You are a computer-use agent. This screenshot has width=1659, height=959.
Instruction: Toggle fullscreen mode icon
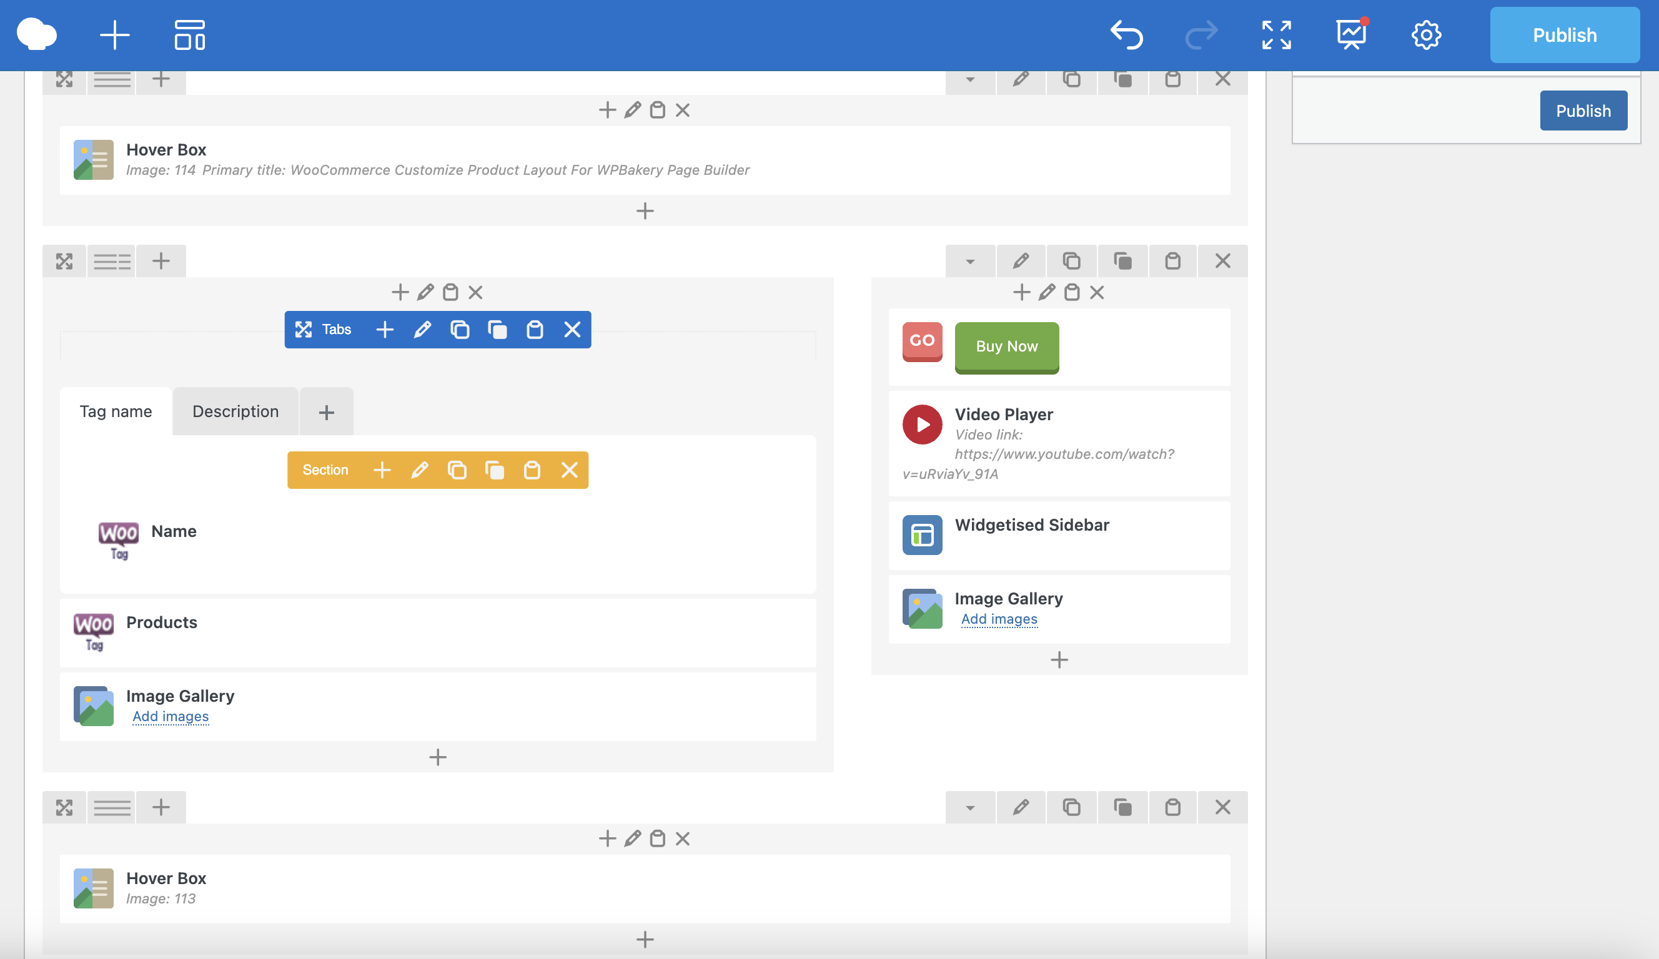[x=1276, y=35]
